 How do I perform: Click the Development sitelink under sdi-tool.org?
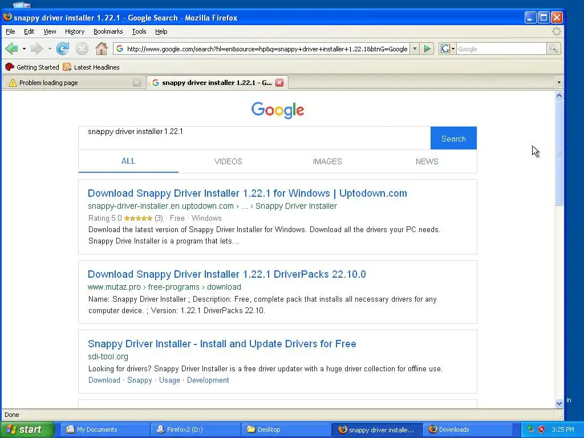coord(208,380)
